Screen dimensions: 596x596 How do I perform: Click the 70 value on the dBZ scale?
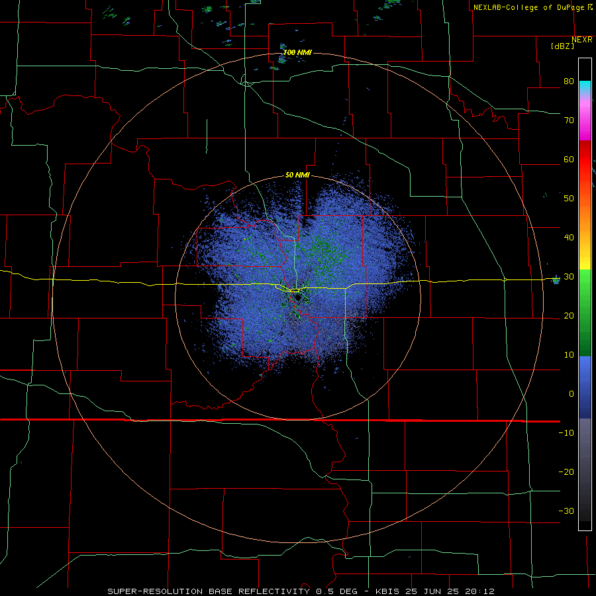tap(569, 120)
